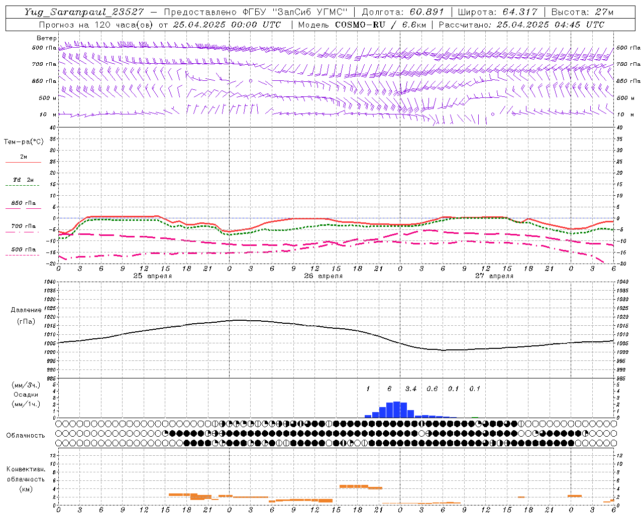Click the Долгота: 60.891 value
643x514 pixels.
(403, 13)
